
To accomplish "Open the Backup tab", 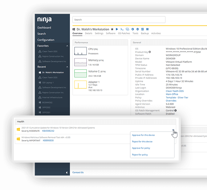I will click(145, 33).
